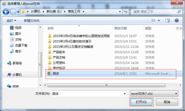The image size is (185, 111).
Task: Click the 打开(O) button
Action: click(x=141, y=102)
